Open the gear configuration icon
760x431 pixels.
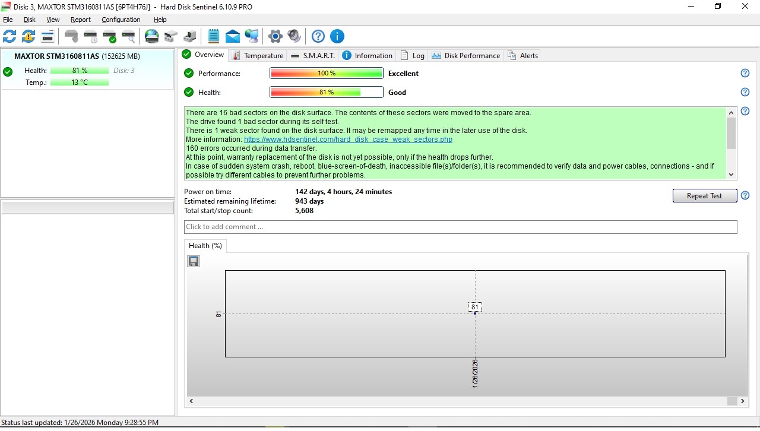[275, 36]
